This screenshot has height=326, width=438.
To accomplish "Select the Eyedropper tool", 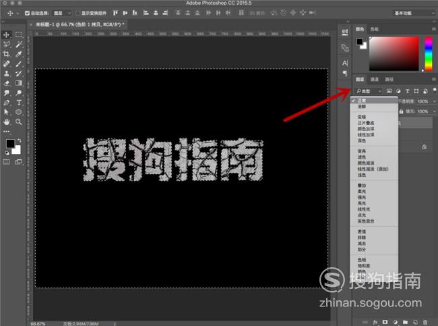I will pyautogui.click(x=19, y=54).
